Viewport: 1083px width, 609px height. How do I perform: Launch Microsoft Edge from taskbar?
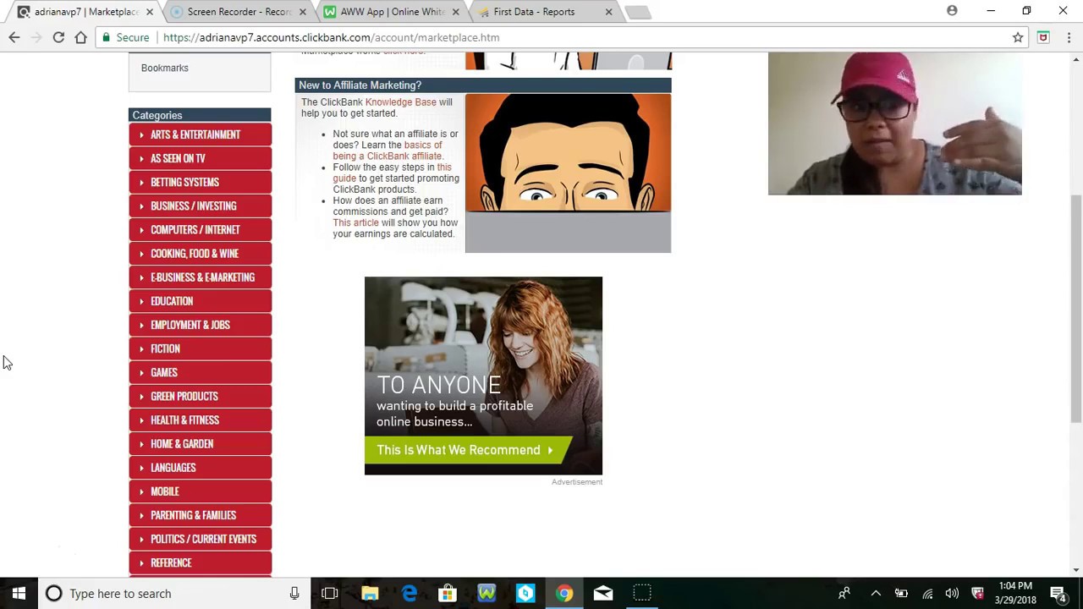point(409,594)
